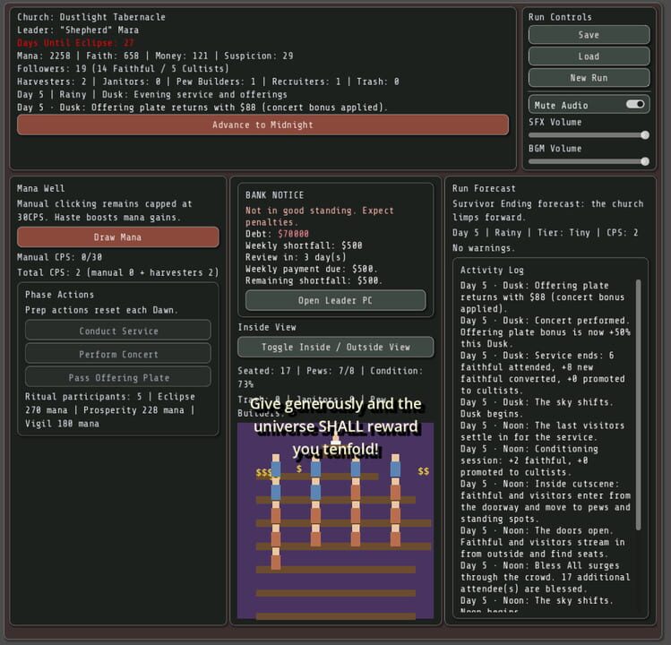Select Pass Offering Plate action
671x645 pixels.
(x=118, y=377)
